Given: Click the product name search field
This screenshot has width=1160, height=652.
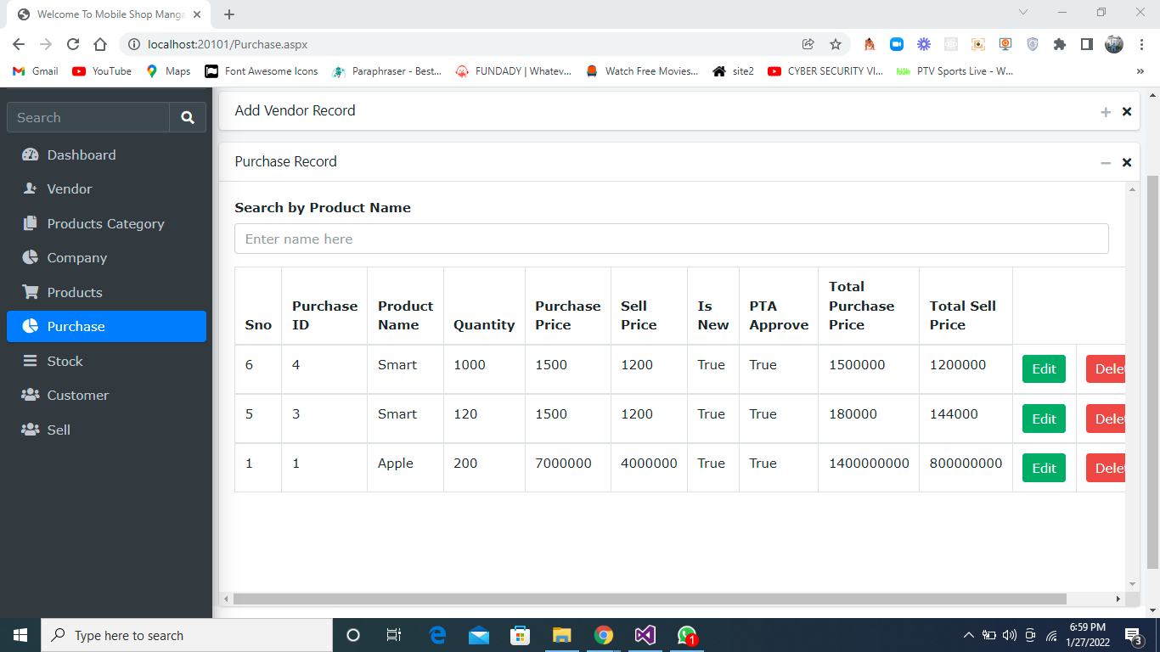Looking at the screenshot, I should (x=671, y=239).
